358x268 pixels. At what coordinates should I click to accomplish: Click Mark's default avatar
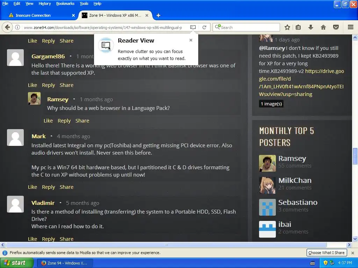click(x=15, y=137)
